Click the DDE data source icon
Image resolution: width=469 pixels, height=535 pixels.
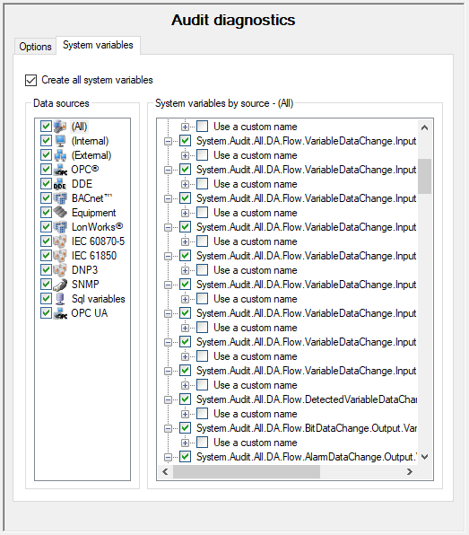pyautogui.click(x=60, y=184)
